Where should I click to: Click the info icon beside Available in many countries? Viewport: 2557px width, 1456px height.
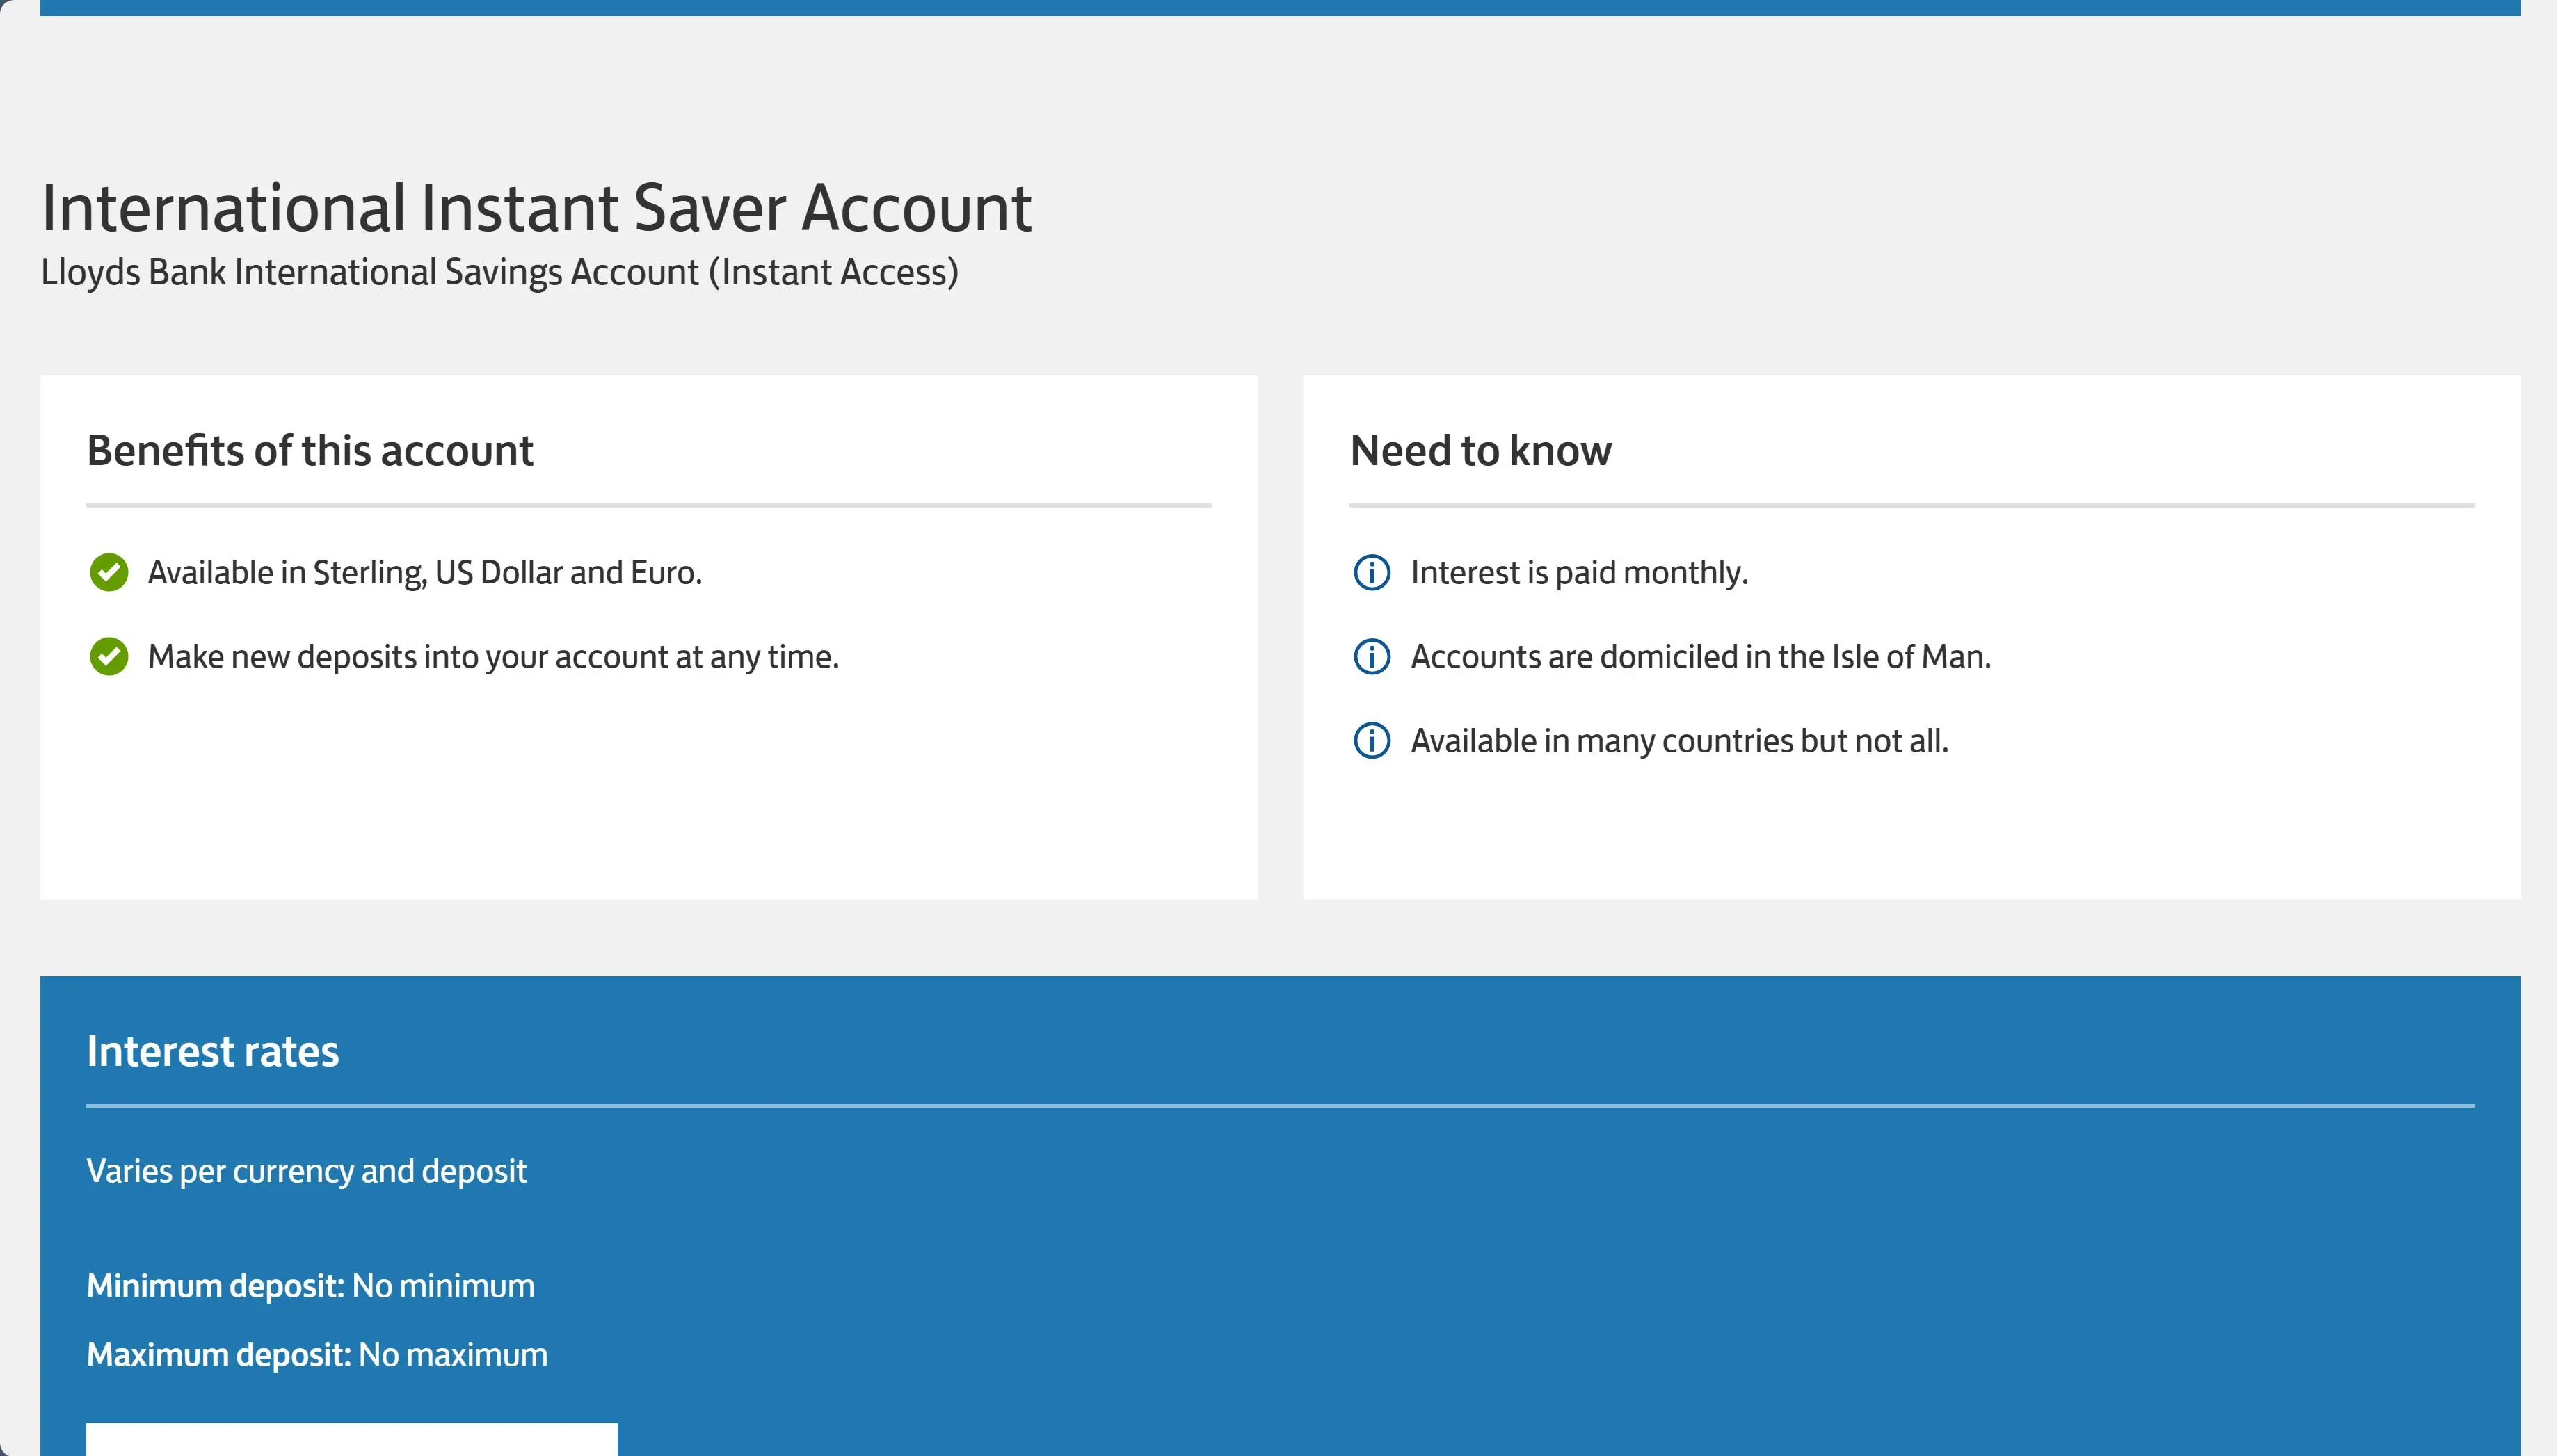tap(1372, 740)
